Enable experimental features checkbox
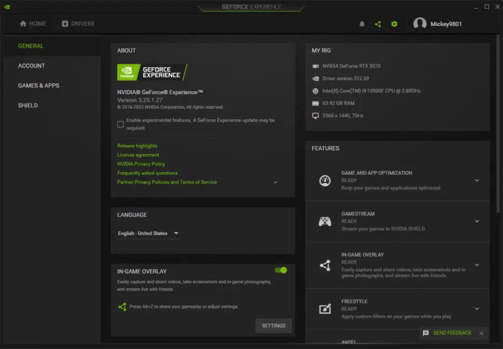The image size is (503, 349). coord(121,124)
